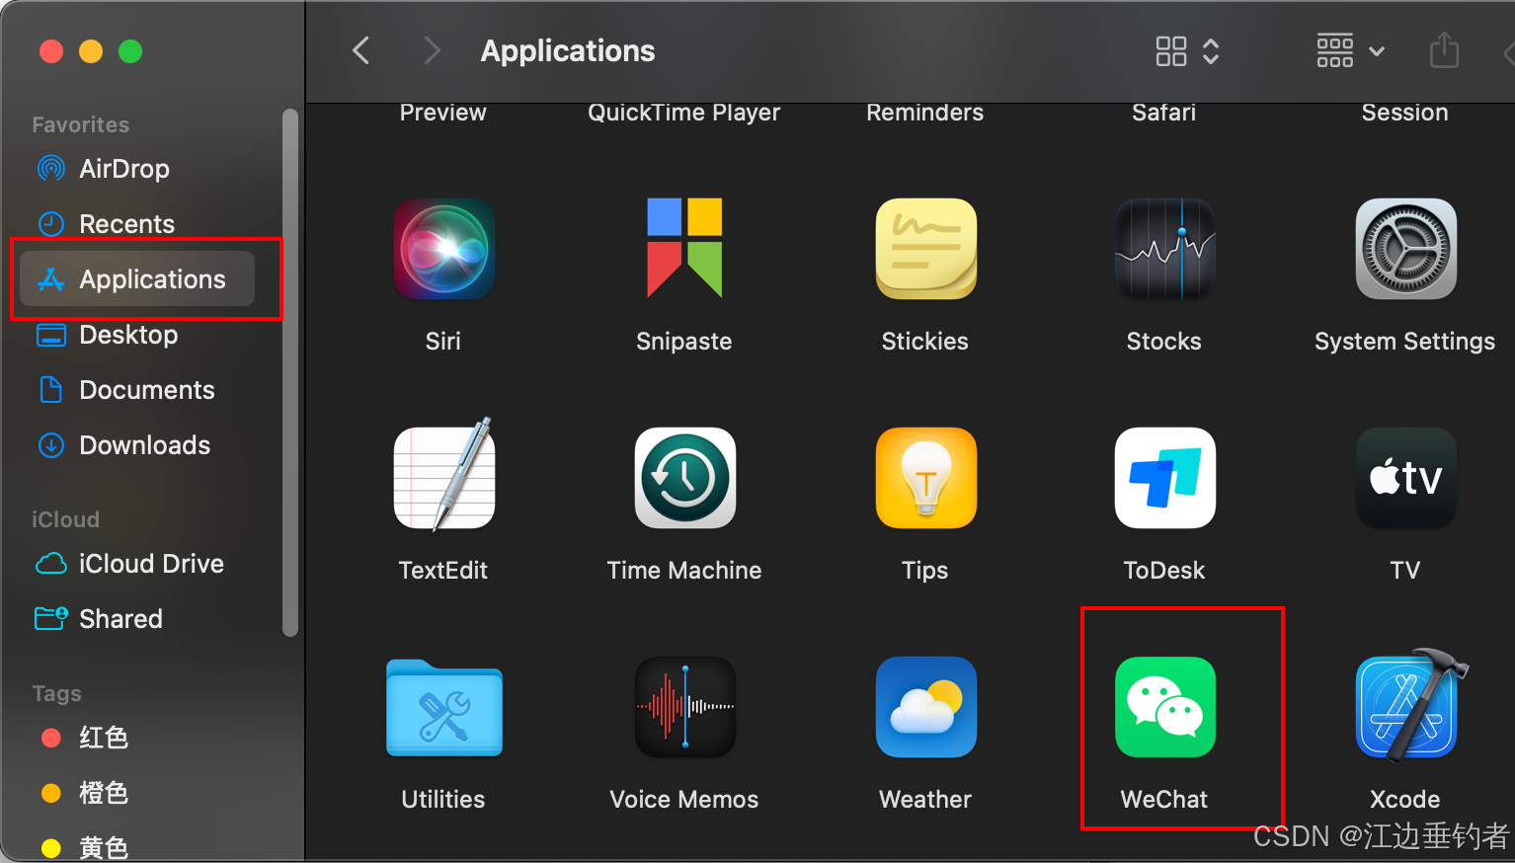Go back with the left chevron button
1515x863 pixels.
pyautogui.click(x=361, y=50)
